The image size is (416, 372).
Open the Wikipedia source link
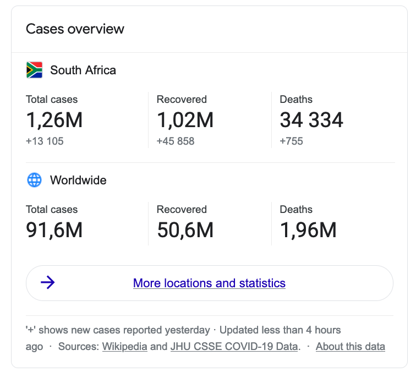click(x=124, y=346)
